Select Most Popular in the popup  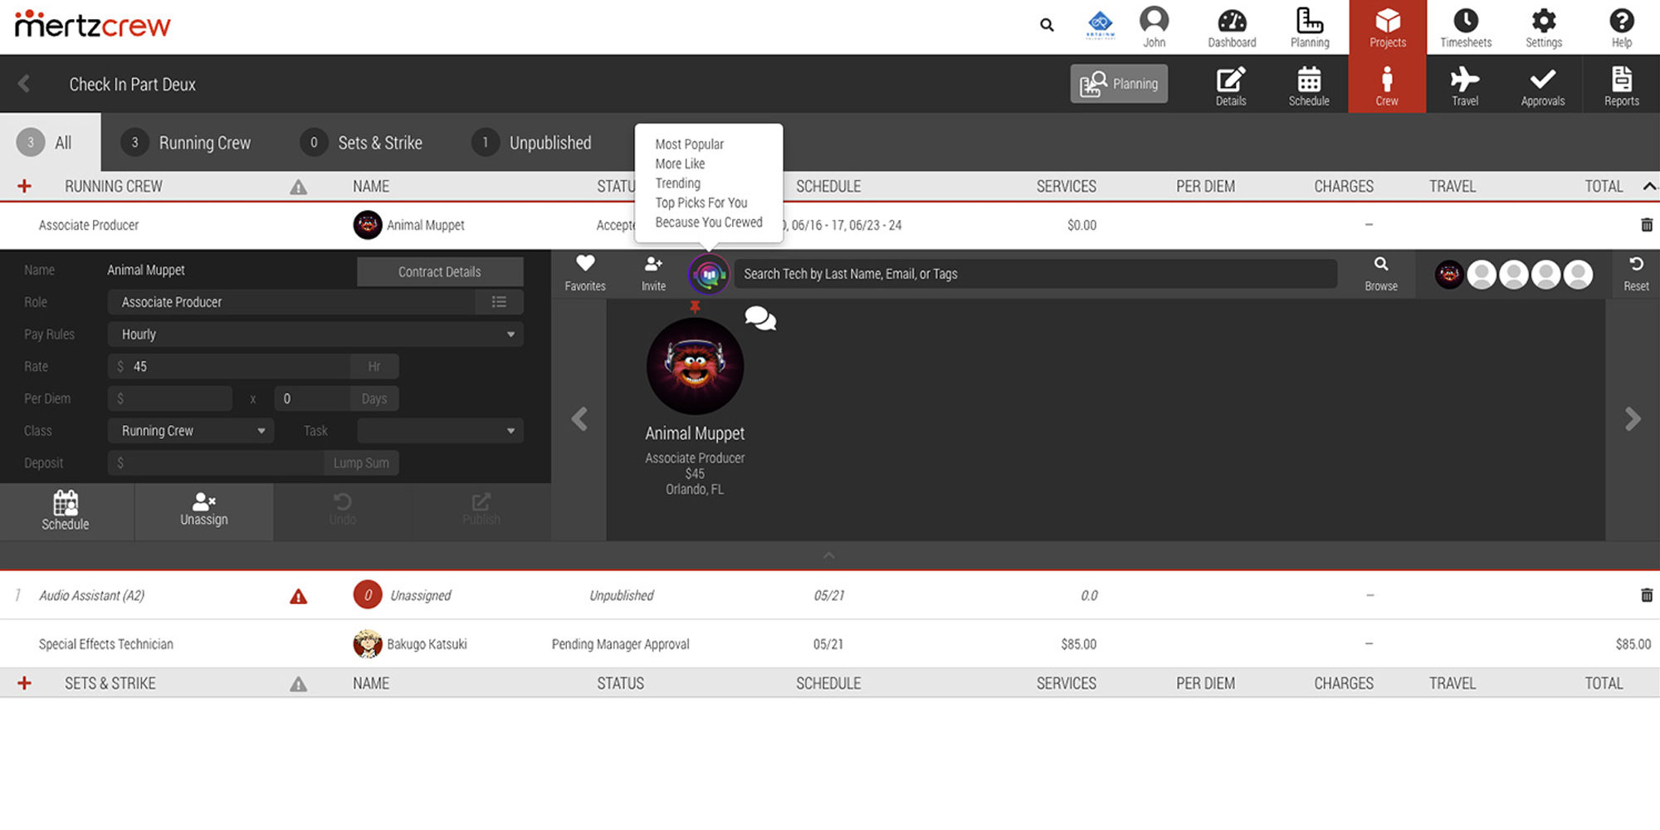[x=689, y=144]
